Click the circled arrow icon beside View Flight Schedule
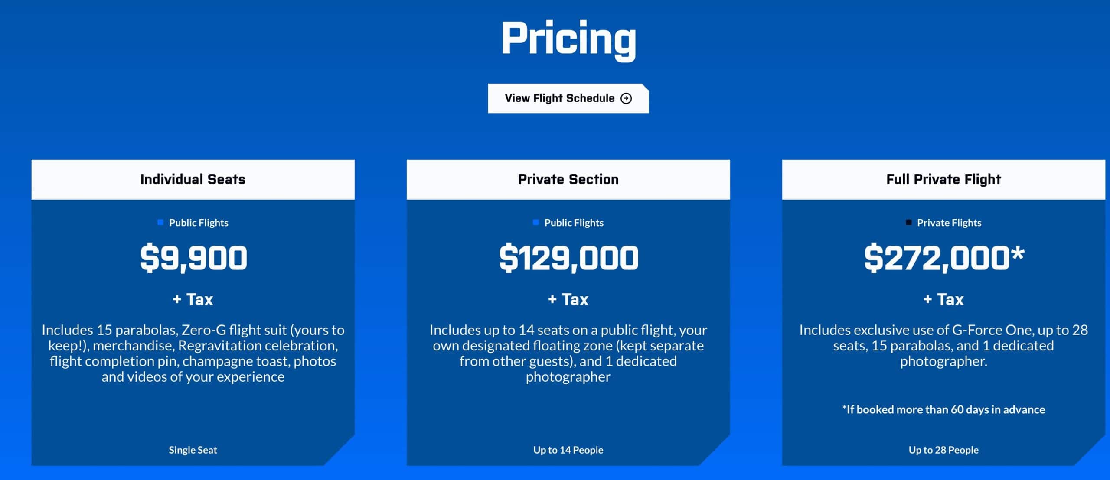 click(x=626, y=98)
